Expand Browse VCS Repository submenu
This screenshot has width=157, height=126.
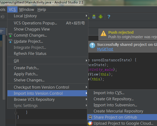point(47,99)
